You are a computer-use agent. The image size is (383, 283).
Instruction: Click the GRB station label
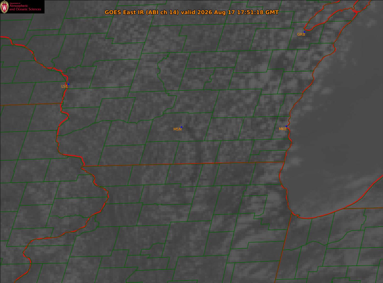point(301,35)
